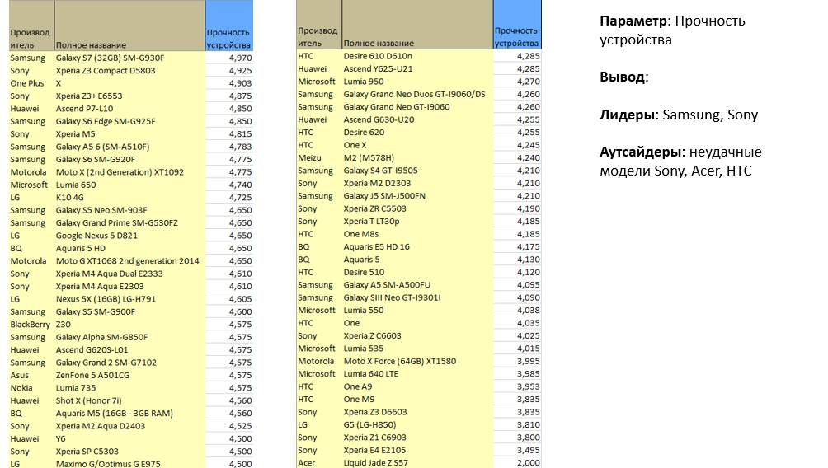This screenshot has width=828, height=468.
Task: Click Galaxy J5 SM-J500FN
Action: (x=384, y=196)
